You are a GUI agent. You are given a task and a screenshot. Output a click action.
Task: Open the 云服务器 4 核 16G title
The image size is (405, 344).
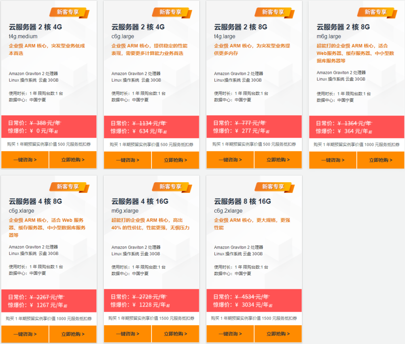(140, 201)
